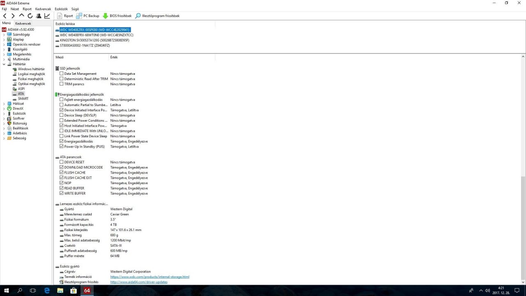Select Optikai meghajtók tree item
This screenshot has height=296, width=526.
click(31, 84)
